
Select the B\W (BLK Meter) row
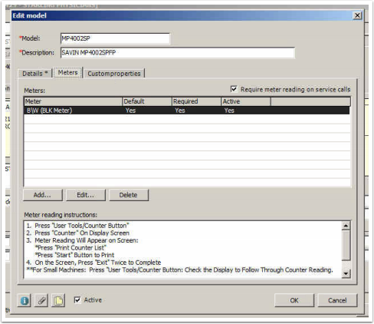(x=187, y=111)
